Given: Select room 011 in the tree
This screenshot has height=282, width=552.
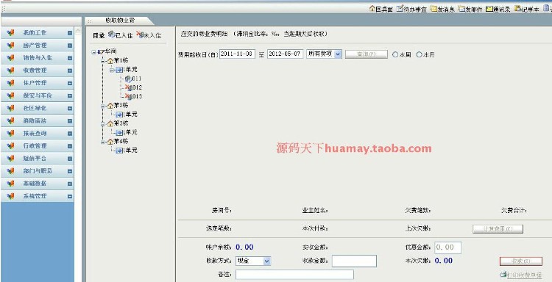Looking at the screenshot, I should pos(137,79).
